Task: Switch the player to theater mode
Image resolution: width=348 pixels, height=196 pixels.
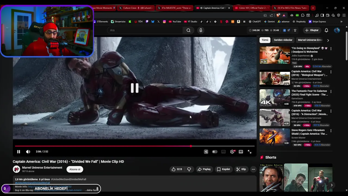Action: coord(241,152)
